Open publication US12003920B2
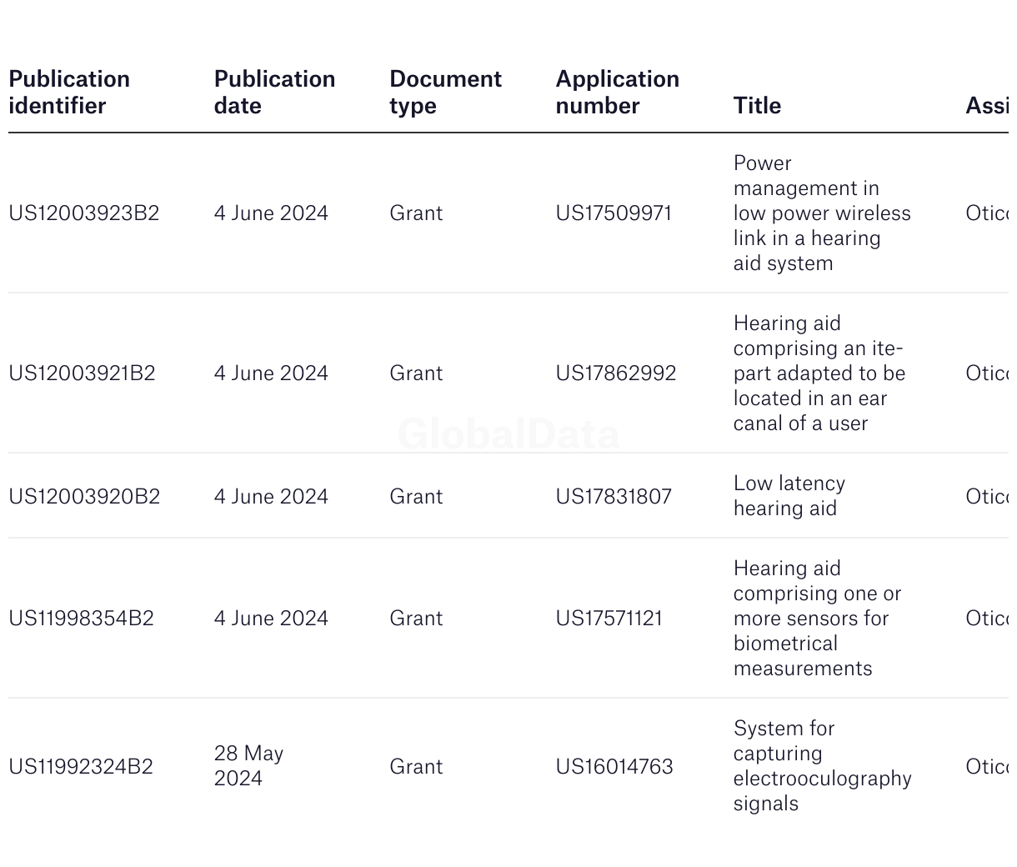The height and width of the screenshot is (867, 1017). coord(84,497)
